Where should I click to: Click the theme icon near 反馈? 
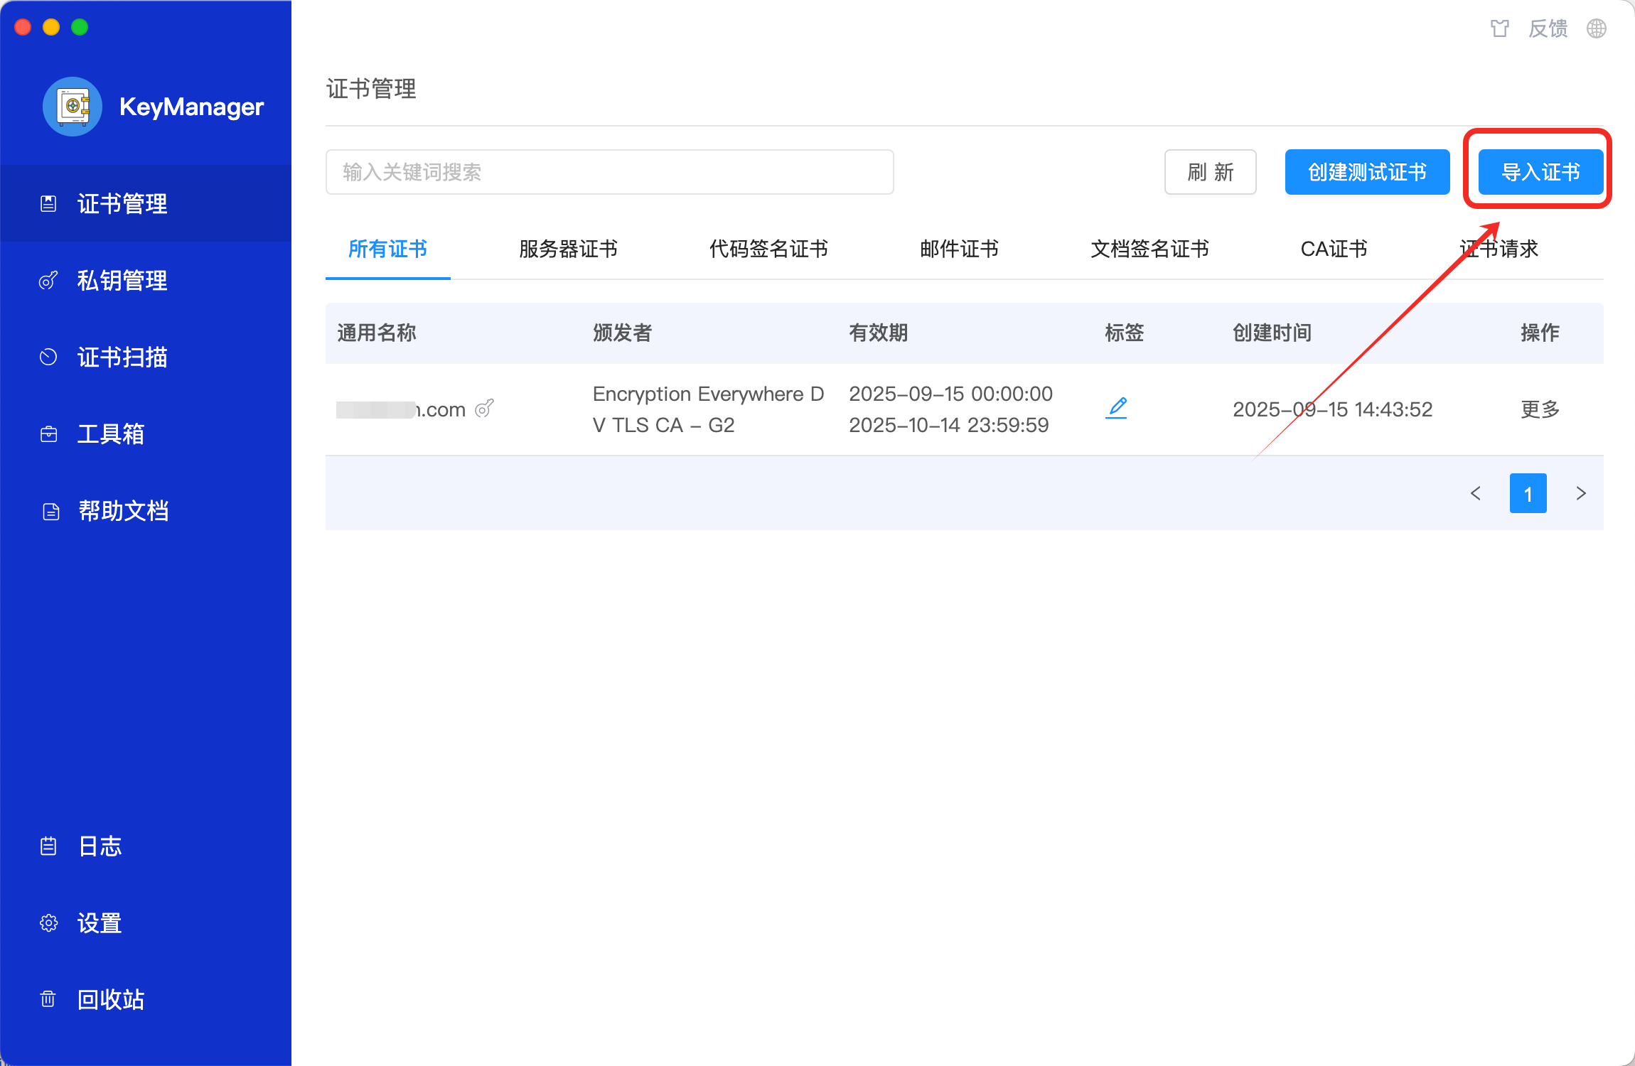1500,28
